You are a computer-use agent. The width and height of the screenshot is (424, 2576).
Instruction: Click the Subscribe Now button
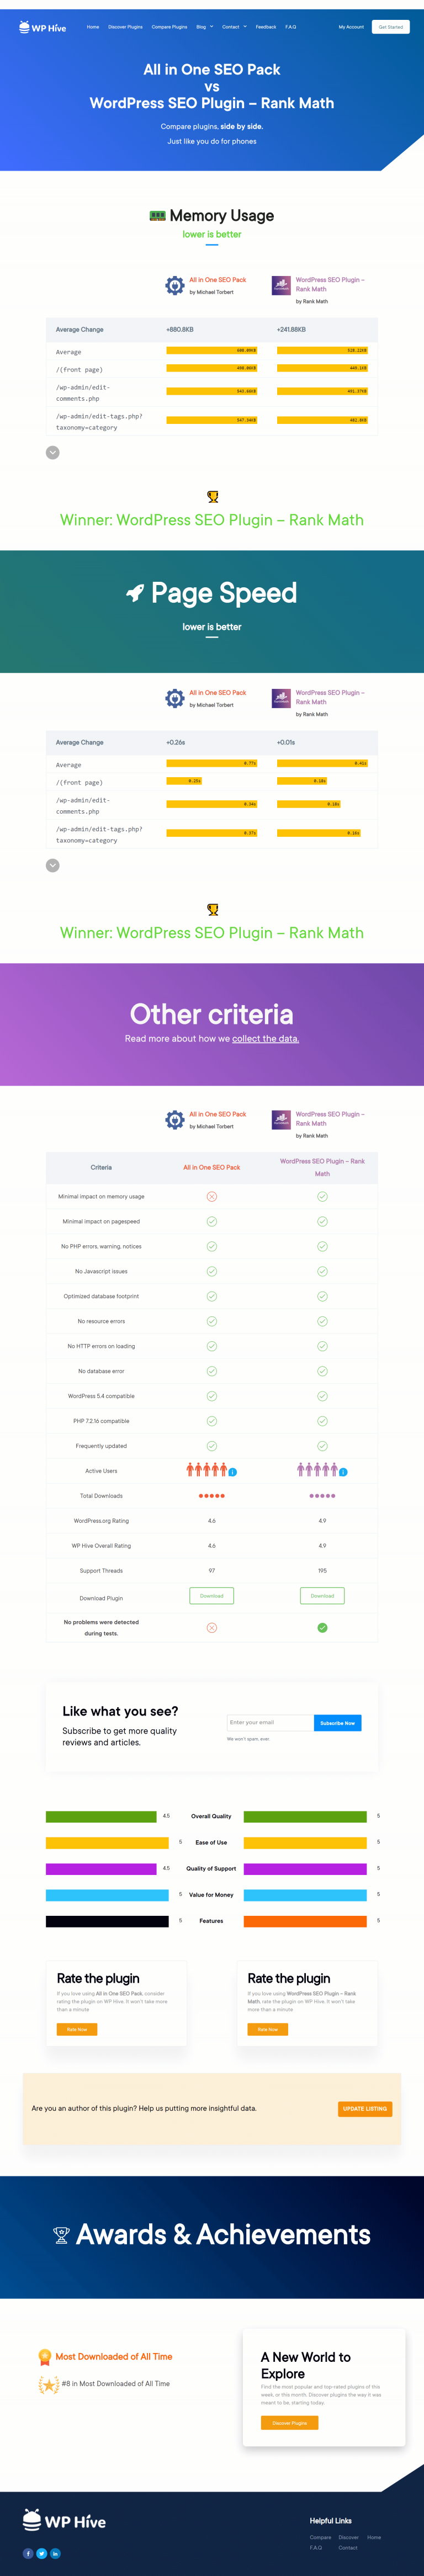(x=339, y=1723)
